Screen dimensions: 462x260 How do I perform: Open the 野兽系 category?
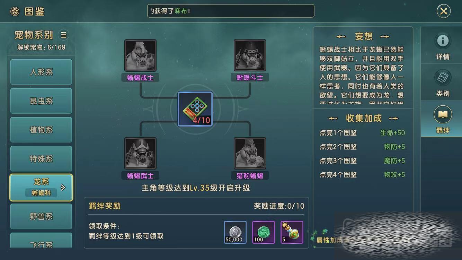41,217
